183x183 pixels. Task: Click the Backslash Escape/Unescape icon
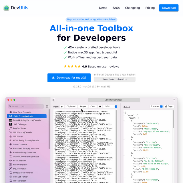(x=11, y=148)
